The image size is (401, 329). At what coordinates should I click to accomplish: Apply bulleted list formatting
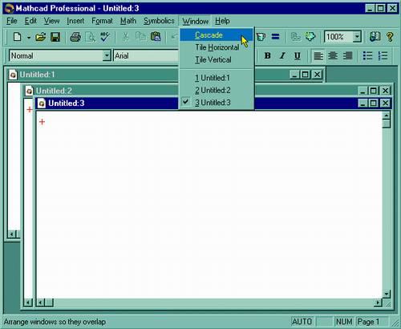tap(368, 55)
